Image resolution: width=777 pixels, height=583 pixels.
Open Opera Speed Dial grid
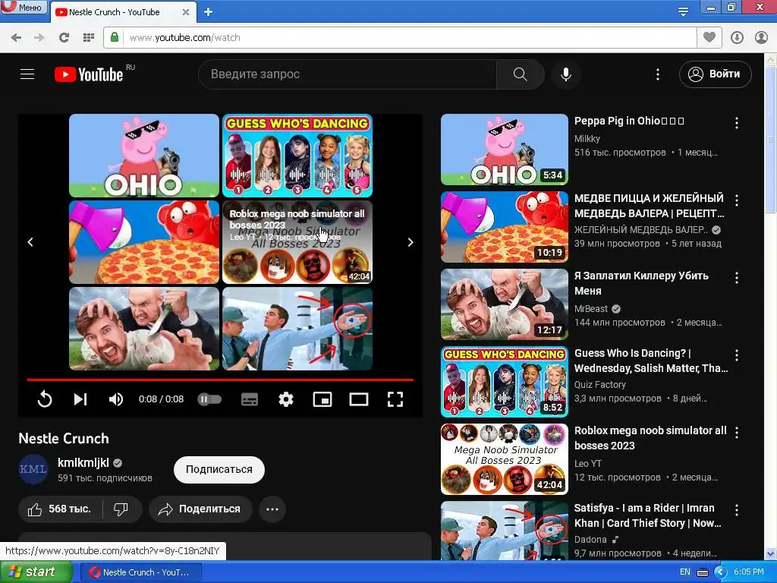click(x=89, y=38)
